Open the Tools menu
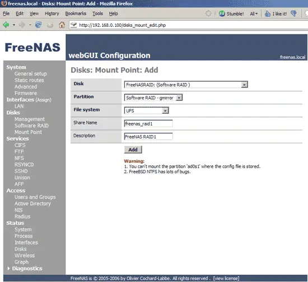This screenshot has width=308, height=282. 97,13
